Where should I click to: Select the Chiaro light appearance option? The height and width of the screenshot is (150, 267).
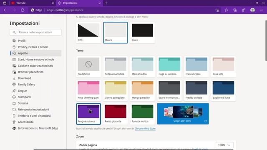[x=116, y=32]
